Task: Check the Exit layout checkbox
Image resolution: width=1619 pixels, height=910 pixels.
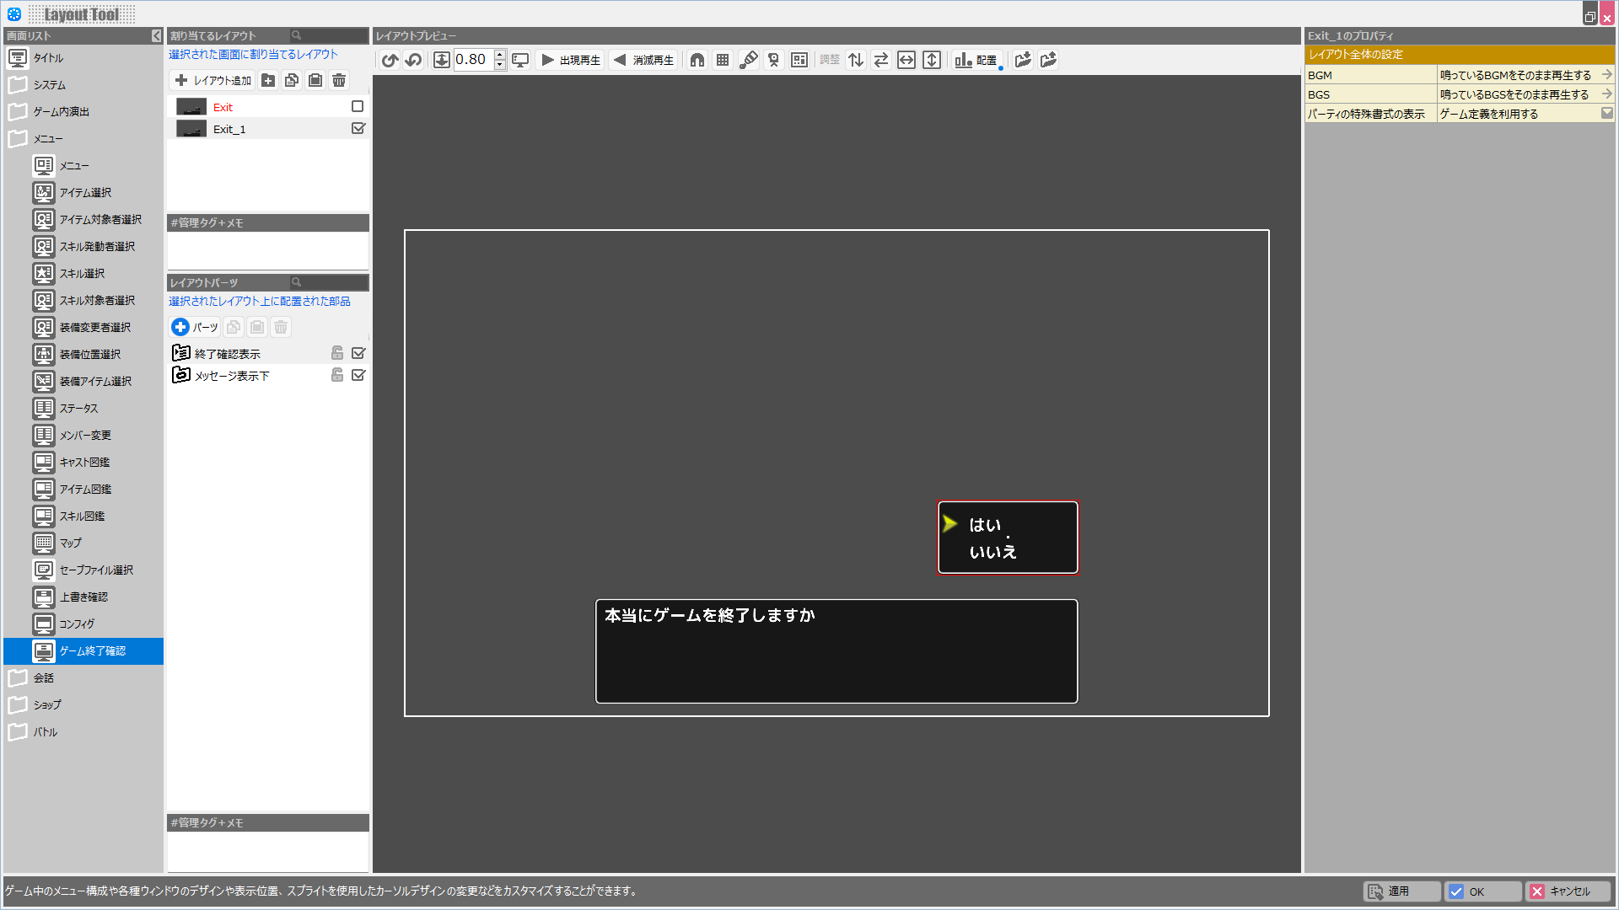Action: 358,106
